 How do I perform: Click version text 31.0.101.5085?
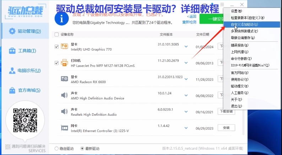pyautogui.click(x=168, y=44)
